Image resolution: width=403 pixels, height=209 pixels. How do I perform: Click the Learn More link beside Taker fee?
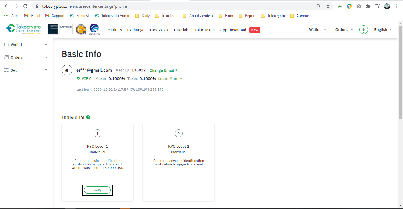(170, 79)
